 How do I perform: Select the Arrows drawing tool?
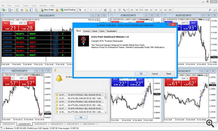click(124, 10)
